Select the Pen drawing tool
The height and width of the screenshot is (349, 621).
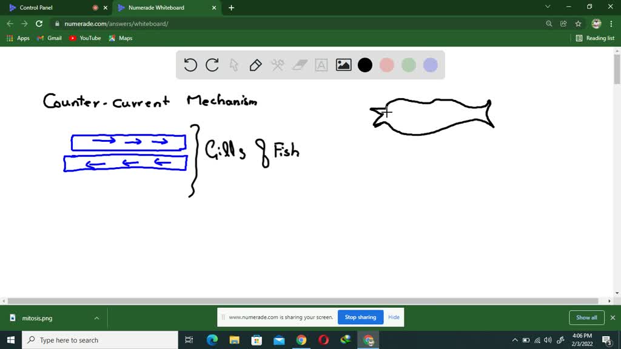(x=255, y=65)
